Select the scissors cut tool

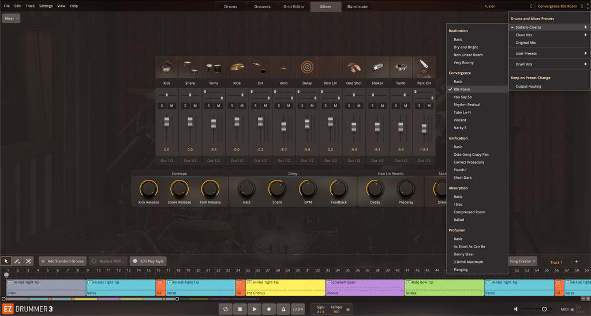28,261
